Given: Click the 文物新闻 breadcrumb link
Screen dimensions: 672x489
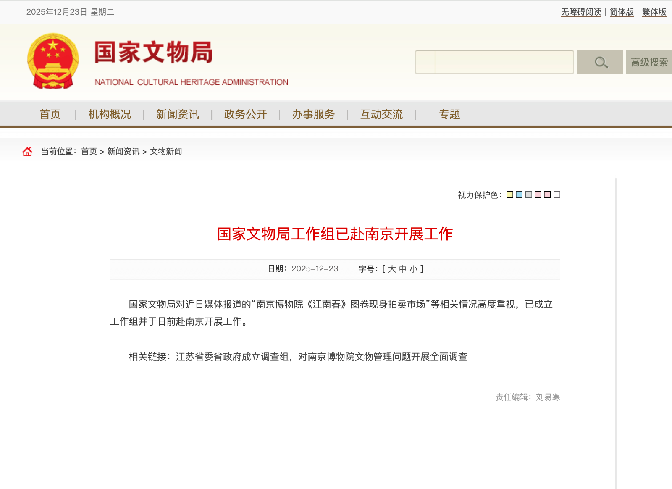Looking at the screenshot, I should [166, 151].
